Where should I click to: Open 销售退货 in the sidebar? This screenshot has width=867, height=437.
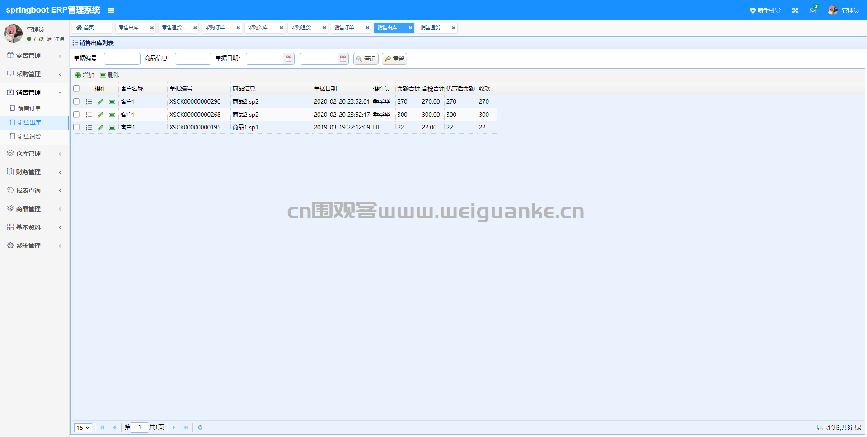point(29,137)
